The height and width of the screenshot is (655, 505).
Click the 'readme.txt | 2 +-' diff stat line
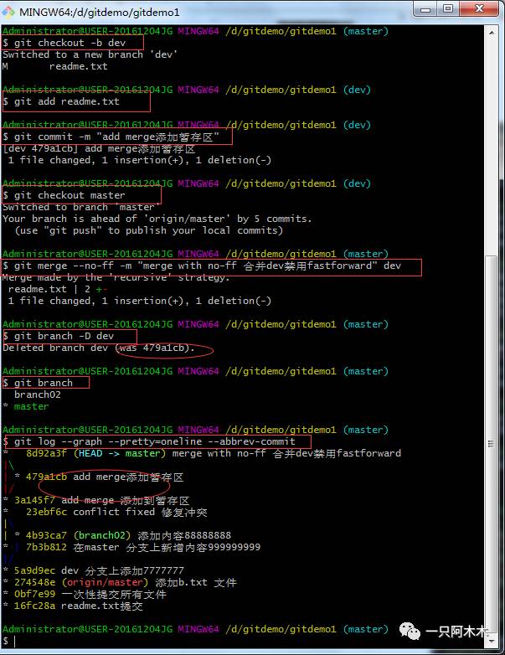[x=58, y=289]
